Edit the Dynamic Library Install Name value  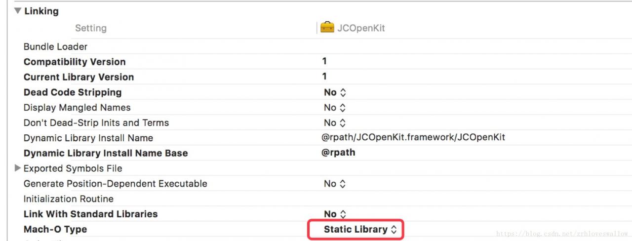pos(413,138)
